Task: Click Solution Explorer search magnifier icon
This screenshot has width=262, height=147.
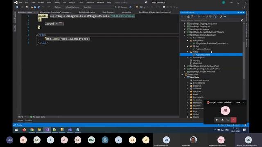Action: tap(242, 20)
